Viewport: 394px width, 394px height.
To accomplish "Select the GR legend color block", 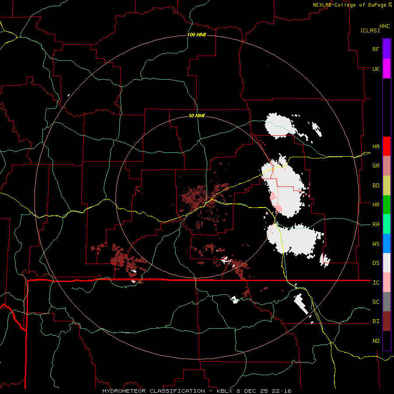I will click(x=387, y=165).
